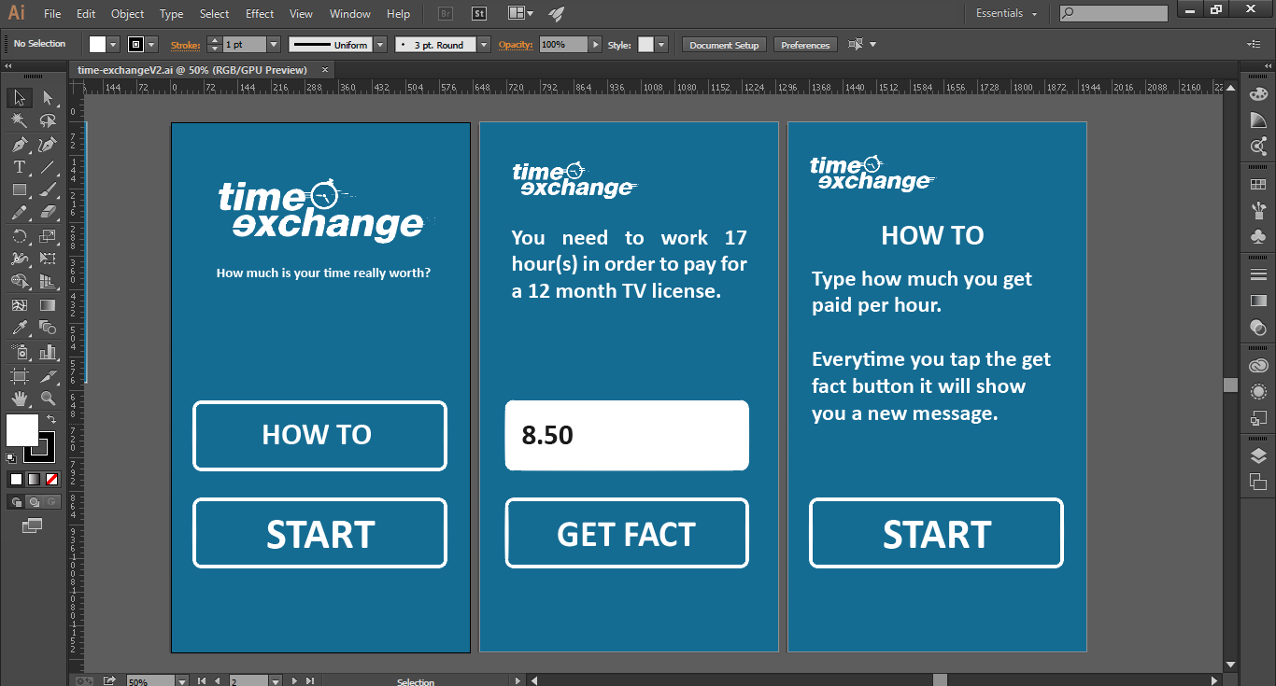Open Preferences from the control bar

click(804, 45)
